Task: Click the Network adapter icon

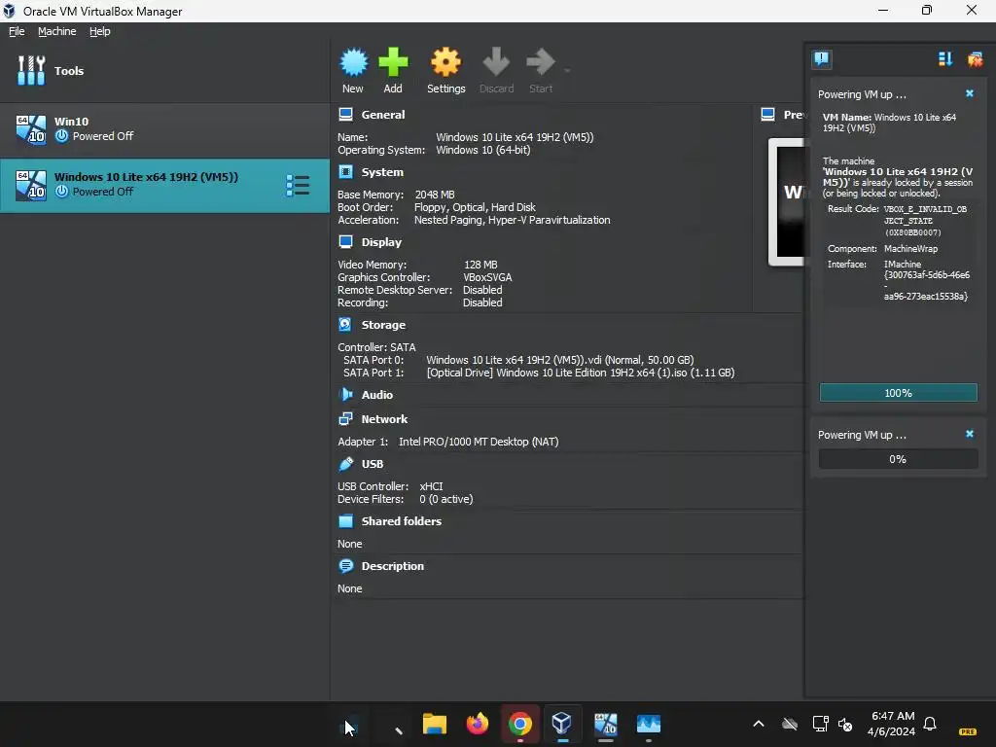Action: tap(345, 418)
